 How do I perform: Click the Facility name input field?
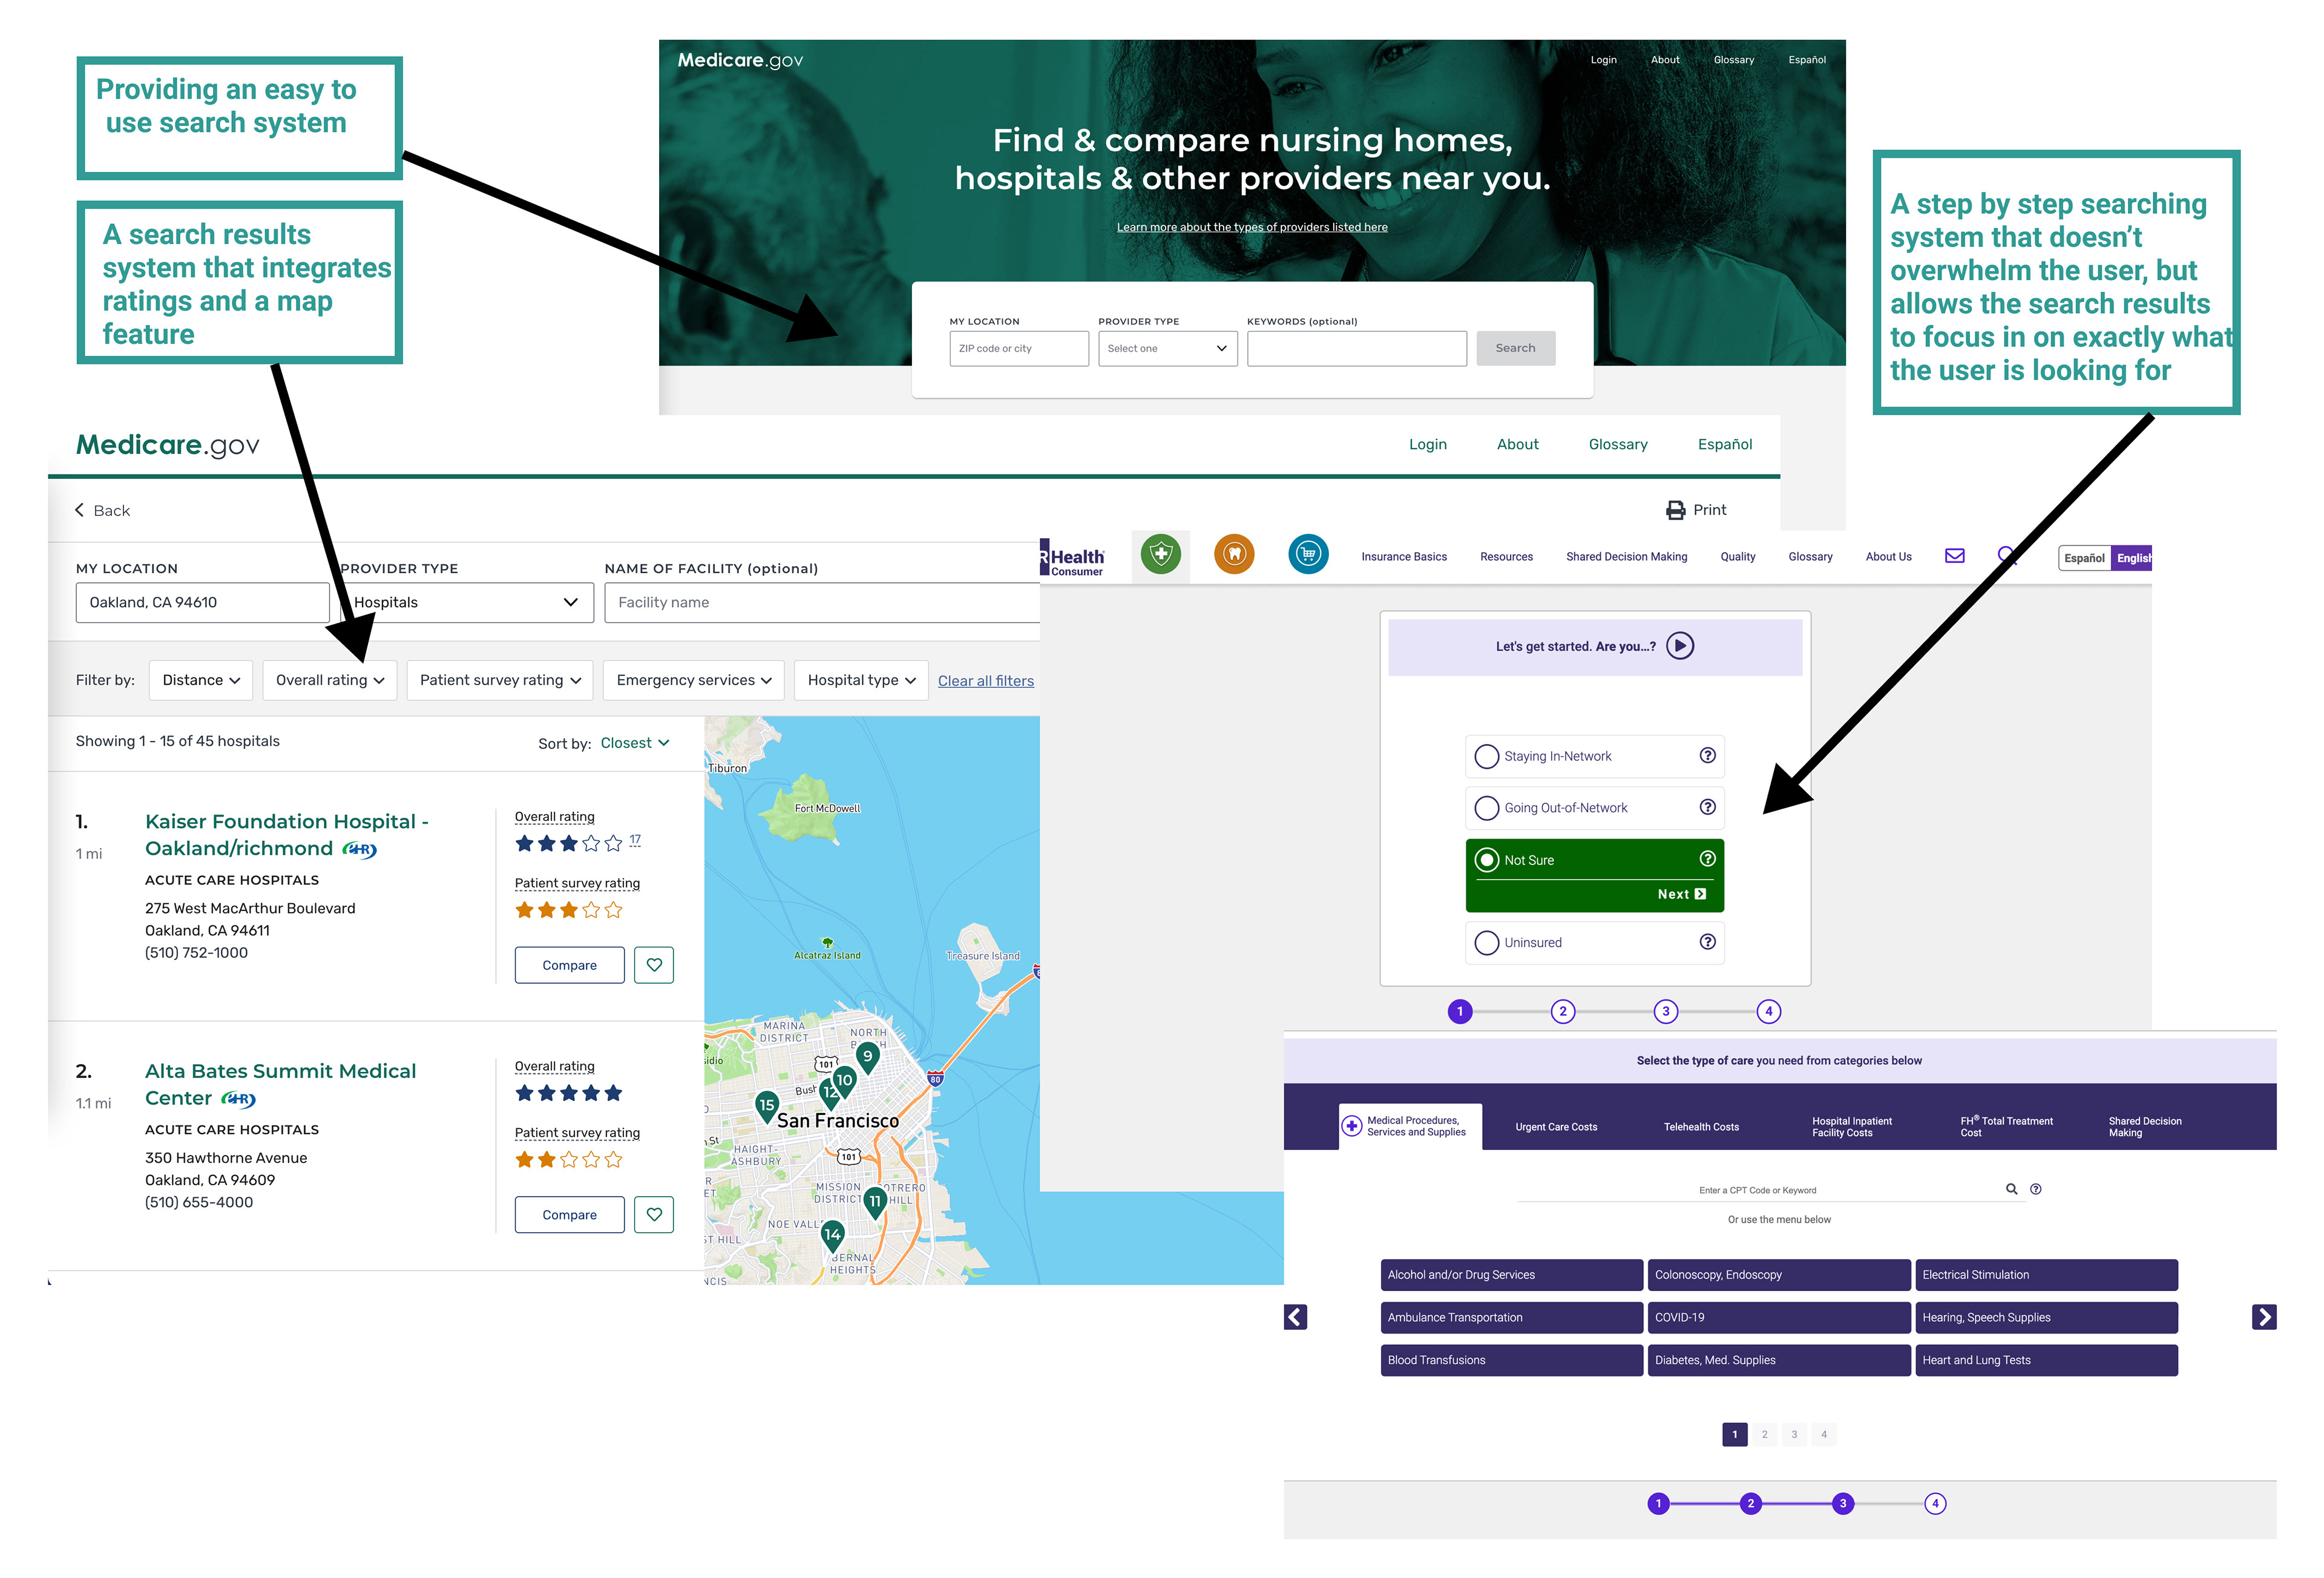pyautogui.click(x=822, y=602)
